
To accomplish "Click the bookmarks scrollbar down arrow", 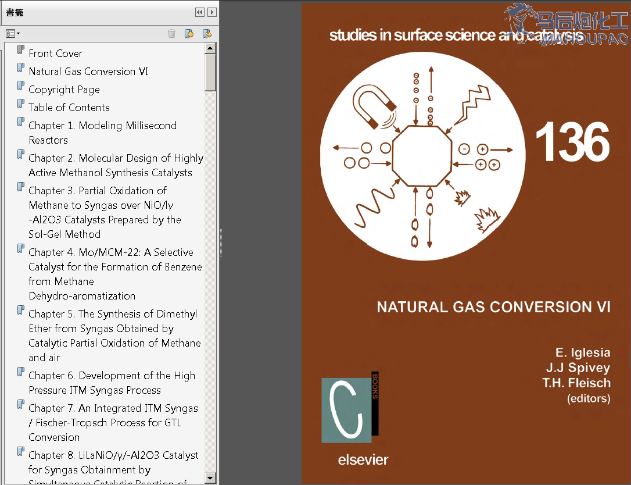I will click(x=210, y=478).
